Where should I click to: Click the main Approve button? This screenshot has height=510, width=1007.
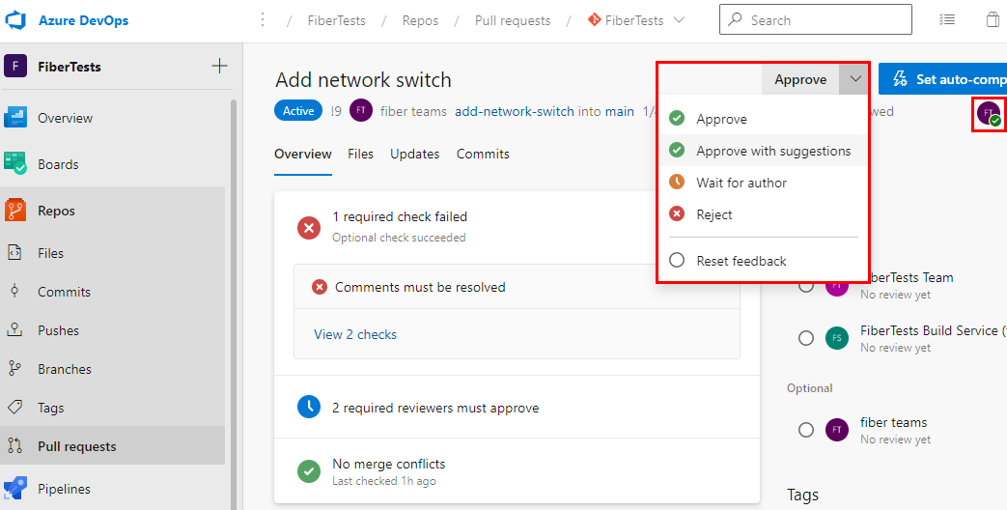click(x=800, y=79)
